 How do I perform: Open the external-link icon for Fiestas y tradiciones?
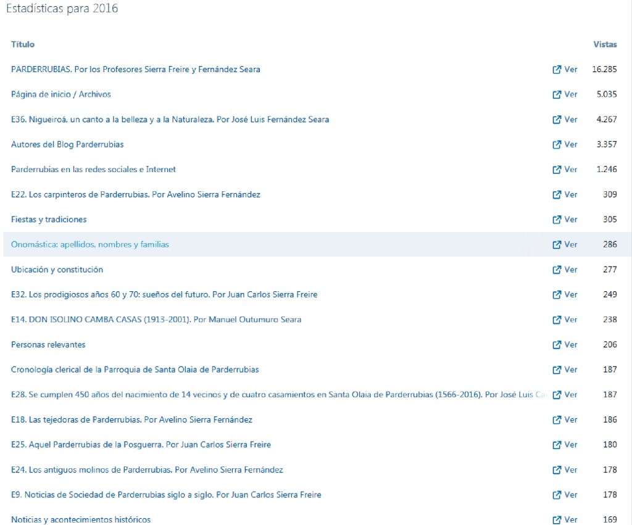(557, 220)
